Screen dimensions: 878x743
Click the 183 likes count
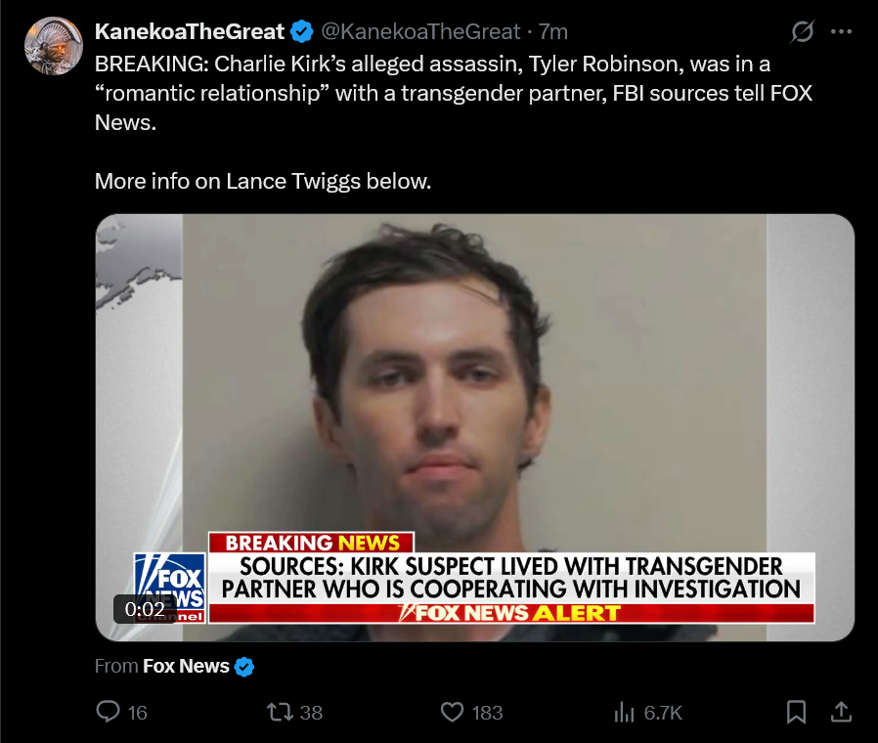tap(487, 713)
